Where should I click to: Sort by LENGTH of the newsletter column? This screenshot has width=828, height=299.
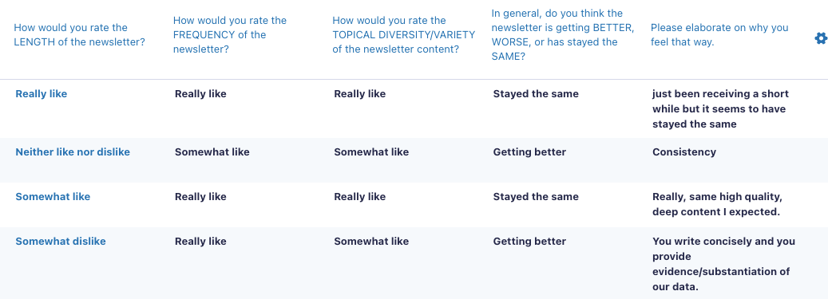click(79, 35)
